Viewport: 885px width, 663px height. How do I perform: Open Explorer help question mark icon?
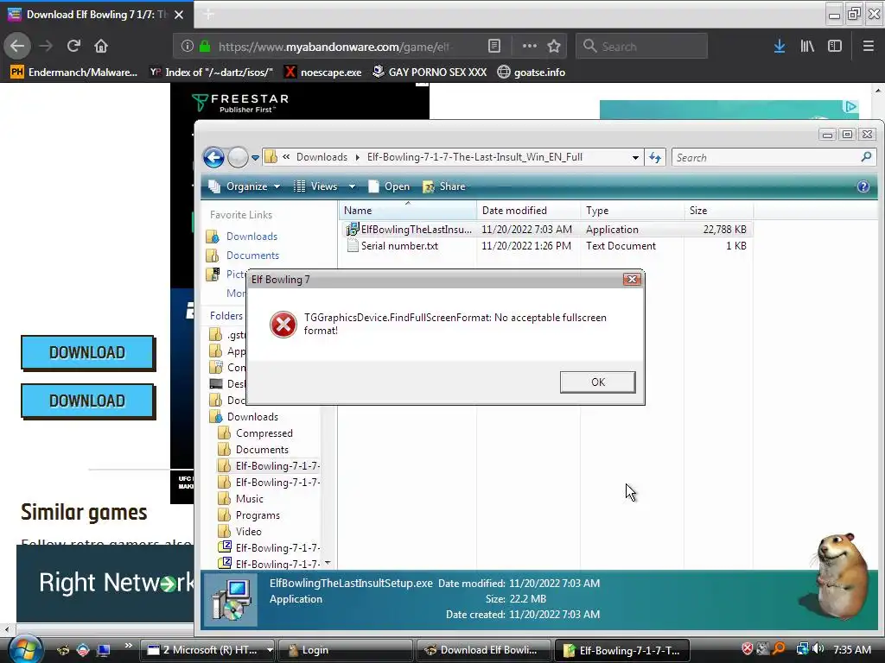pyautogui.click(x=863, y=186)
